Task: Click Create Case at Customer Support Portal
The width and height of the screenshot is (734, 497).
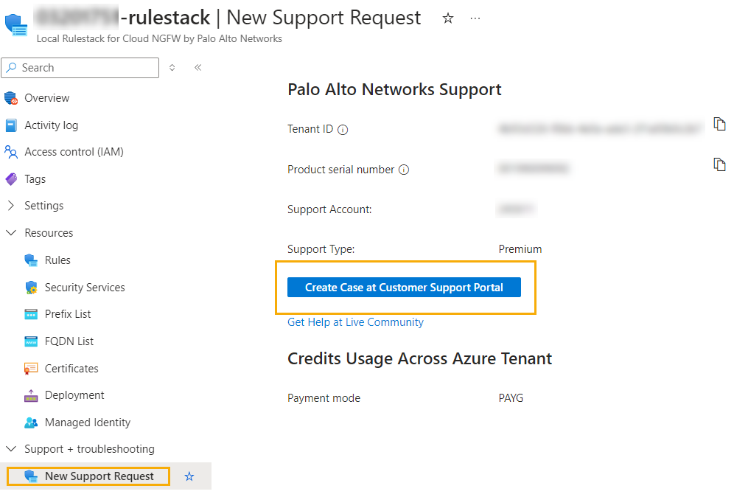Action: coord(404,288)
